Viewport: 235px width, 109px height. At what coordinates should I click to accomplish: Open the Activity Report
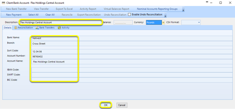coord(88,9)
